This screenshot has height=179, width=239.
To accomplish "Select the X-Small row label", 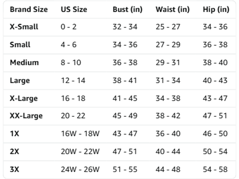I will click(24, 27).
